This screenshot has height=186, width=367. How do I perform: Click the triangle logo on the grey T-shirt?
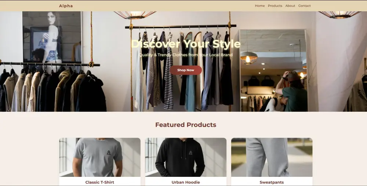[x=109, y=153]
